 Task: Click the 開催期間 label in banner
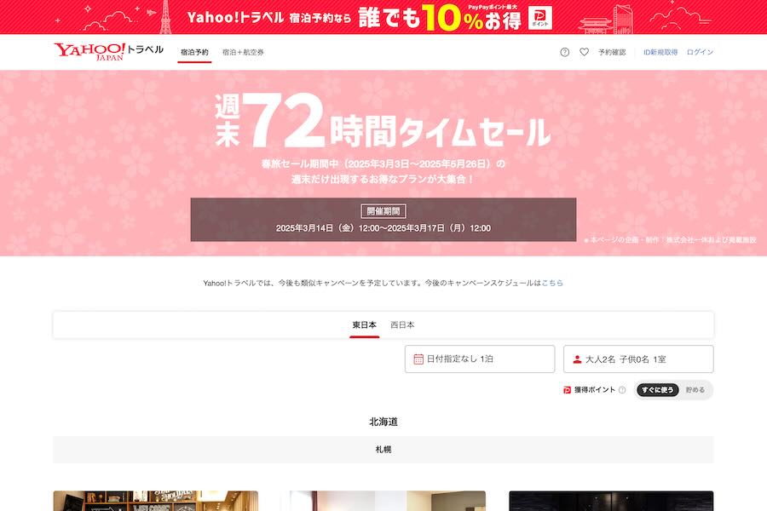tap(383, 211)
